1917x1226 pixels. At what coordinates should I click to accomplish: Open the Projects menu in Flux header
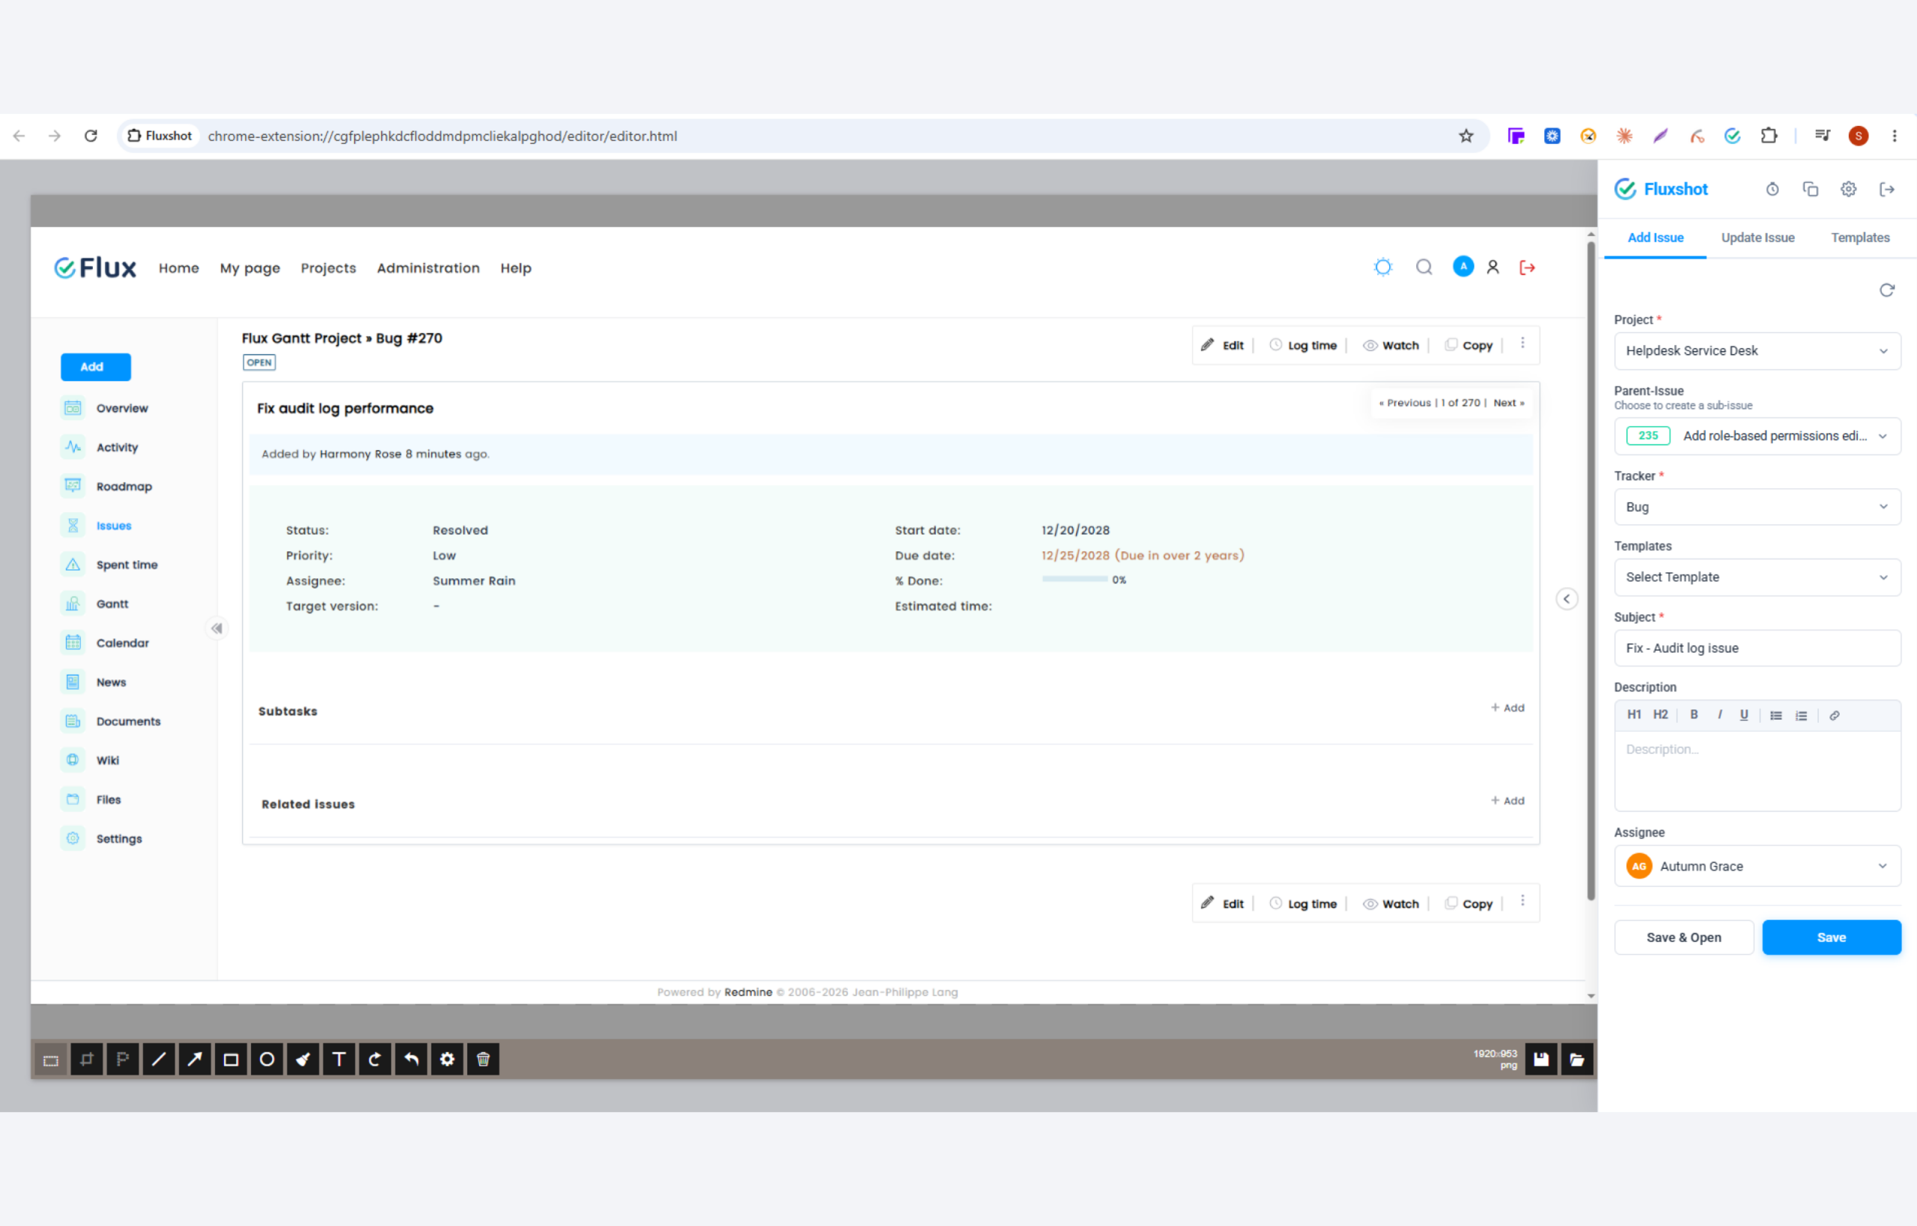coord(329,268)
